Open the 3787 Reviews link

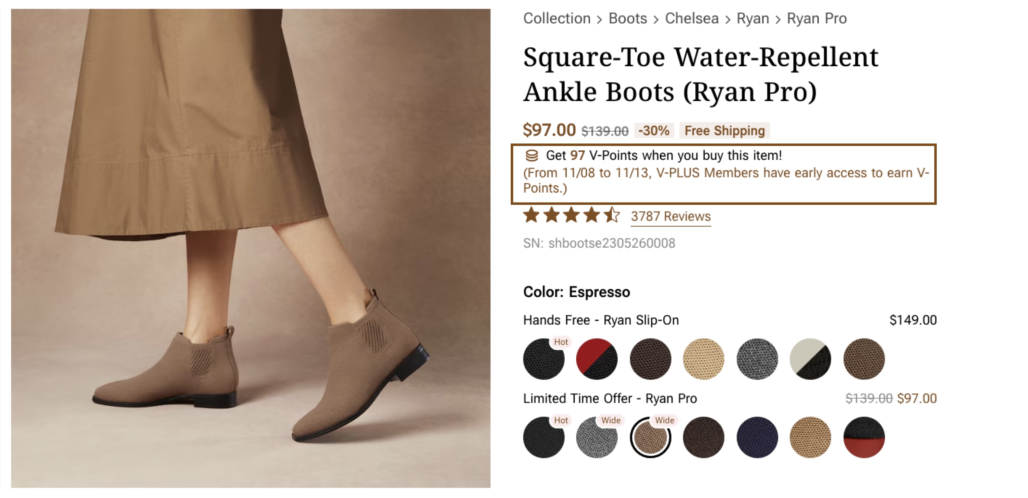point(671,216)
